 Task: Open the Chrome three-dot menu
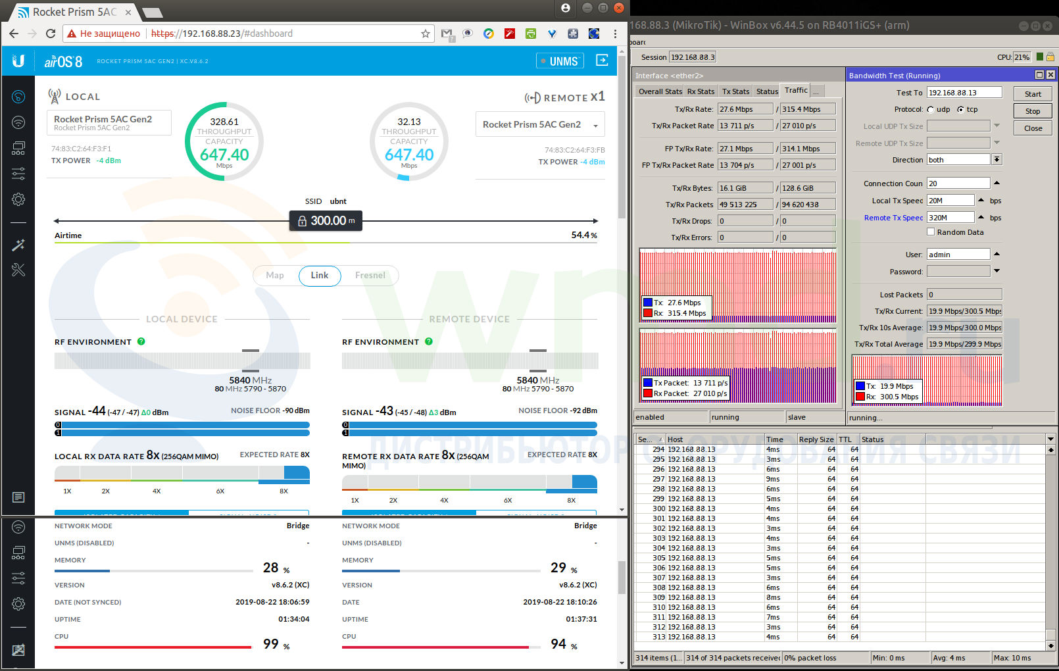coord(615,34)
